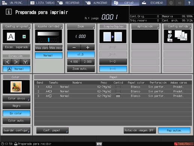
Task: Select Normal density under Ajuste calidad
Action: pyautogui.click(x=49, y=55)
